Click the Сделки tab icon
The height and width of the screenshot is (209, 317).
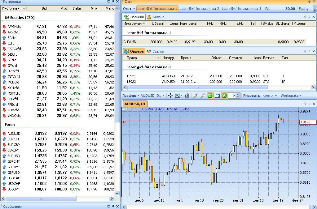(149, 51)
